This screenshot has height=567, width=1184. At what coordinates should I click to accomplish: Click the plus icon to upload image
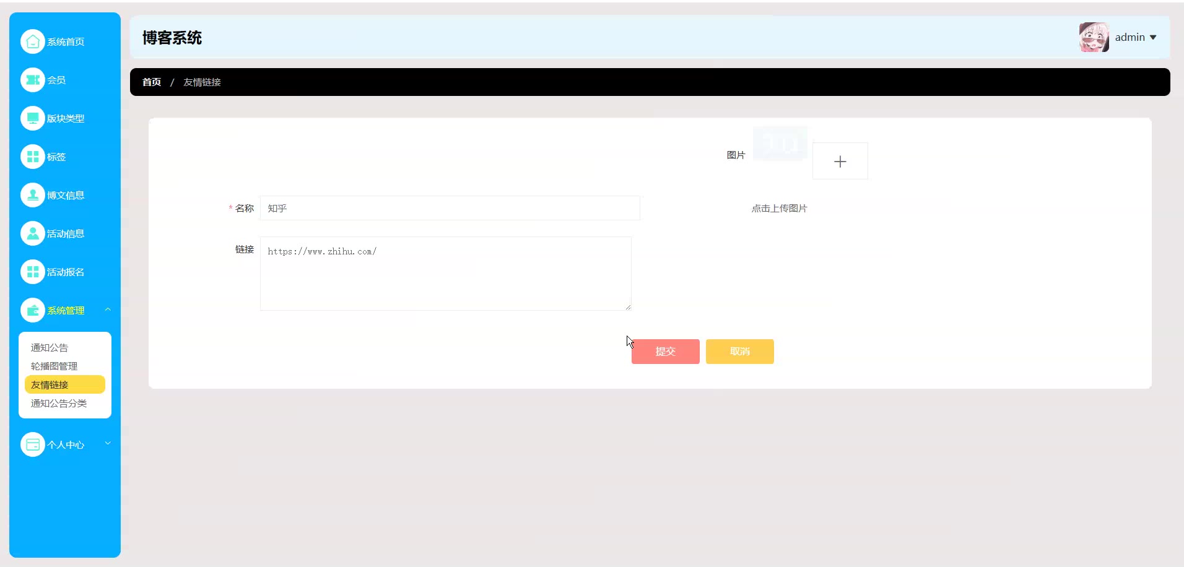[x=840, y=162]
